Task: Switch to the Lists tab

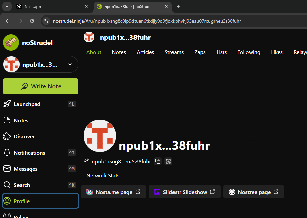Action: [222, 52]
